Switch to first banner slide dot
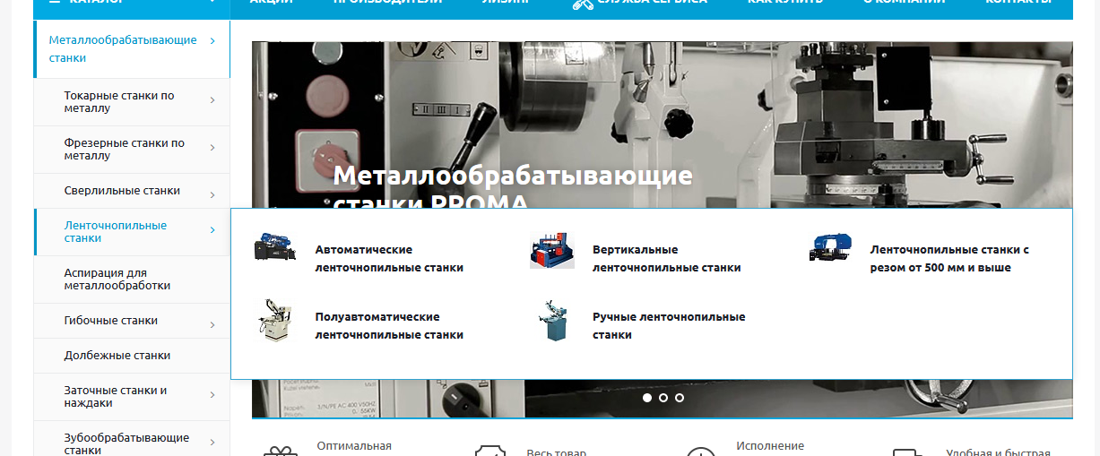The height and width of the screenshot is (456, 1100). 647,398
